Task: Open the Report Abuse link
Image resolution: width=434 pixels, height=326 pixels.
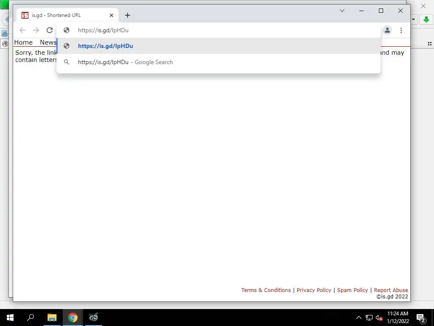Action: click(x=391, y=290)
